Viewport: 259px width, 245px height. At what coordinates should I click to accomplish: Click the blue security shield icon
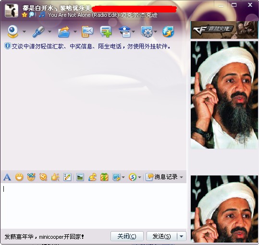[x=7, y=46]
